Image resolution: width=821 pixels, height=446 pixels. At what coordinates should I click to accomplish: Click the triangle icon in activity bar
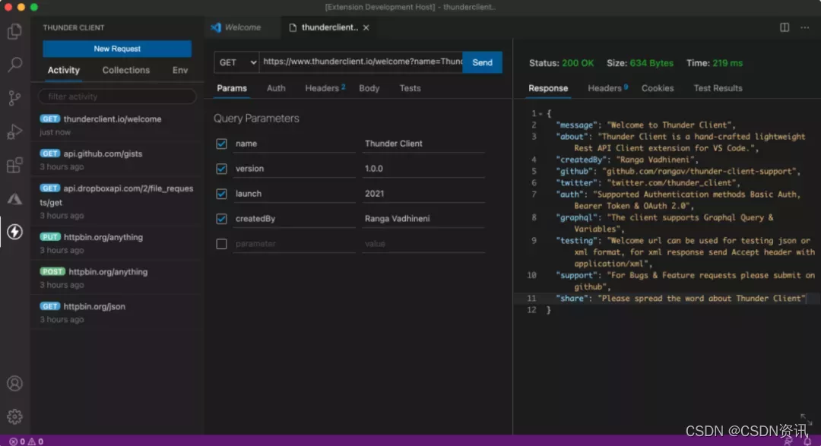click(x=14, y=198)
